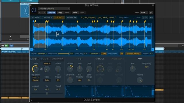Click the disclosure triangle beside Quick Sampler title
184x103 pixels.
31,100
